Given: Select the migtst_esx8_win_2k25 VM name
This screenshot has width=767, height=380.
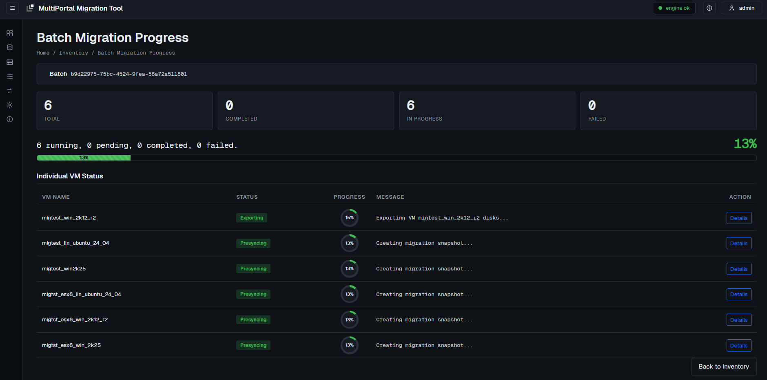Looking at the screenshot, I should coord(71,345).
